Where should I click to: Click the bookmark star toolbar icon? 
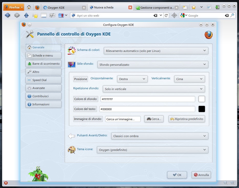[x=35, y=16]
